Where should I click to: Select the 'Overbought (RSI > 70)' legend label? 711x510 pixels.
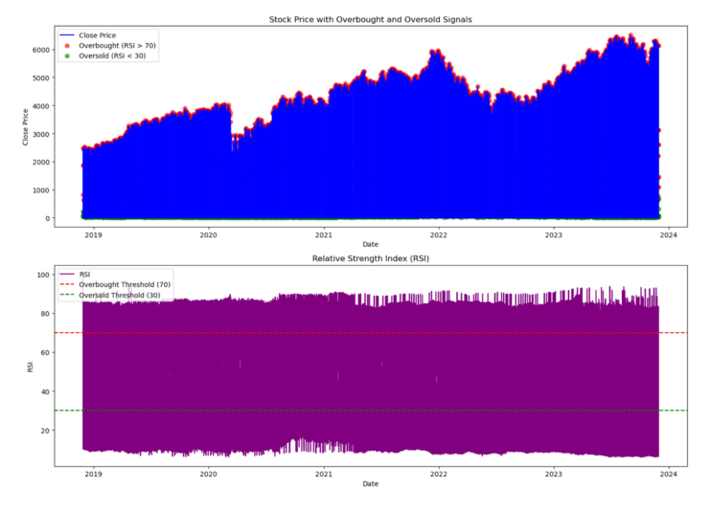click(x=117, y=45)
